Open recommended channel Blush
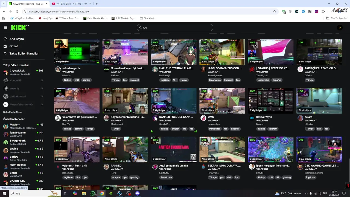 pyautogui.click(x=23, y=174)
